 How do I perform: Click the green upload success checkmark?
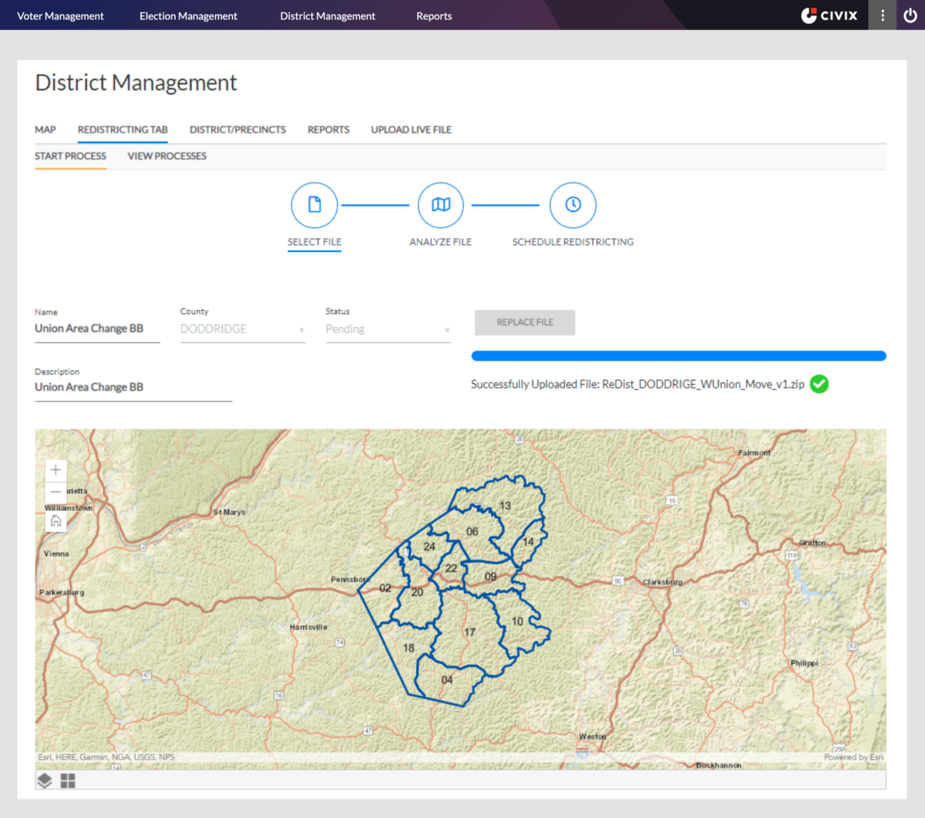point(819,383)
